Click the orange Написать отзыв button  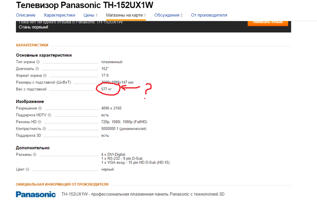coord(268,23)
